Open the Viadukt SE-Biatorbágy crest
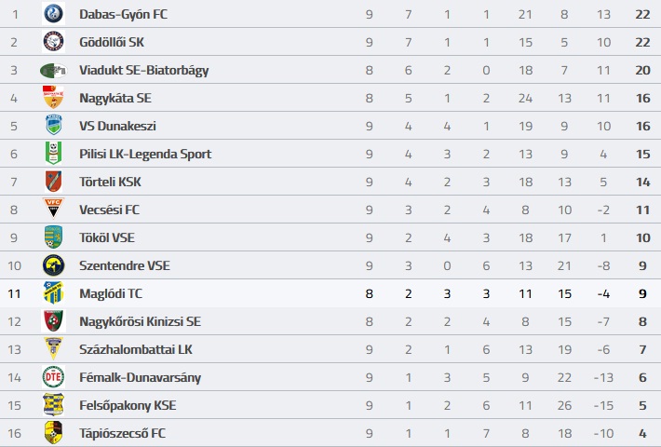This screenshot has width=661, height=447. (54, 71)
